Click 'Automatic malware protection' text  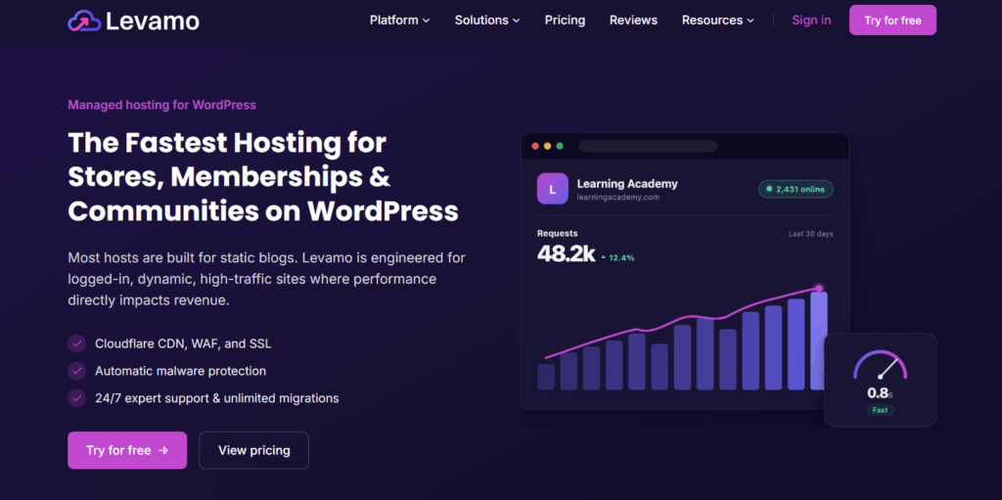(x=180, y=371)
